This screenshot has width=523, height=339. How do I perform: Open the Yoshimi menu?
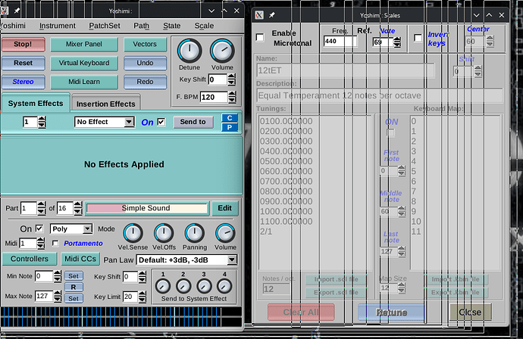(13, 26)
